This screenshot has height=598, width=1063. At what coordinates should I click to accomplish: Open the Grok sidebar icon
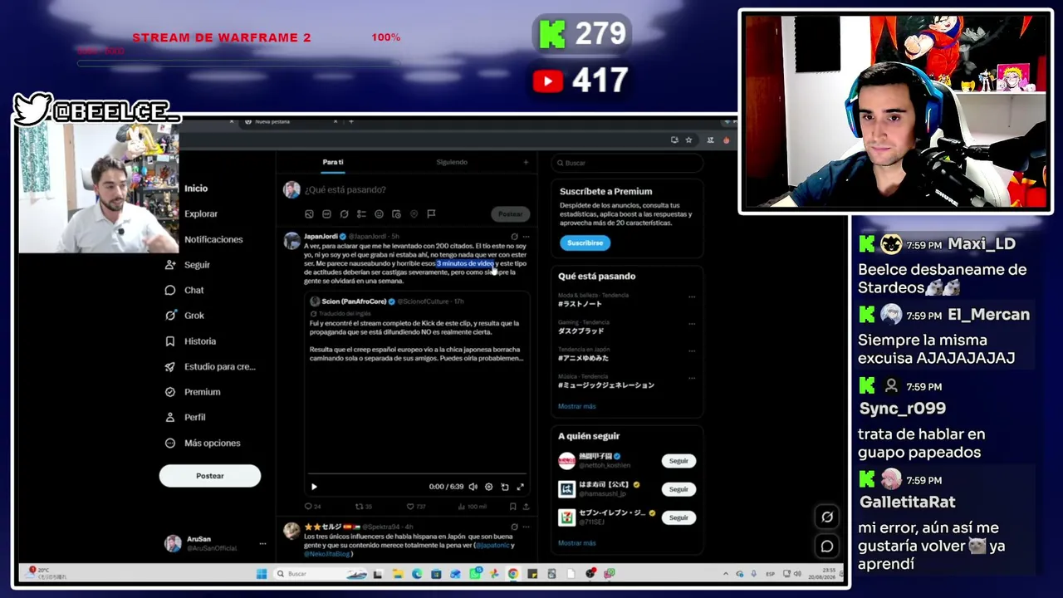click(170, 316)
